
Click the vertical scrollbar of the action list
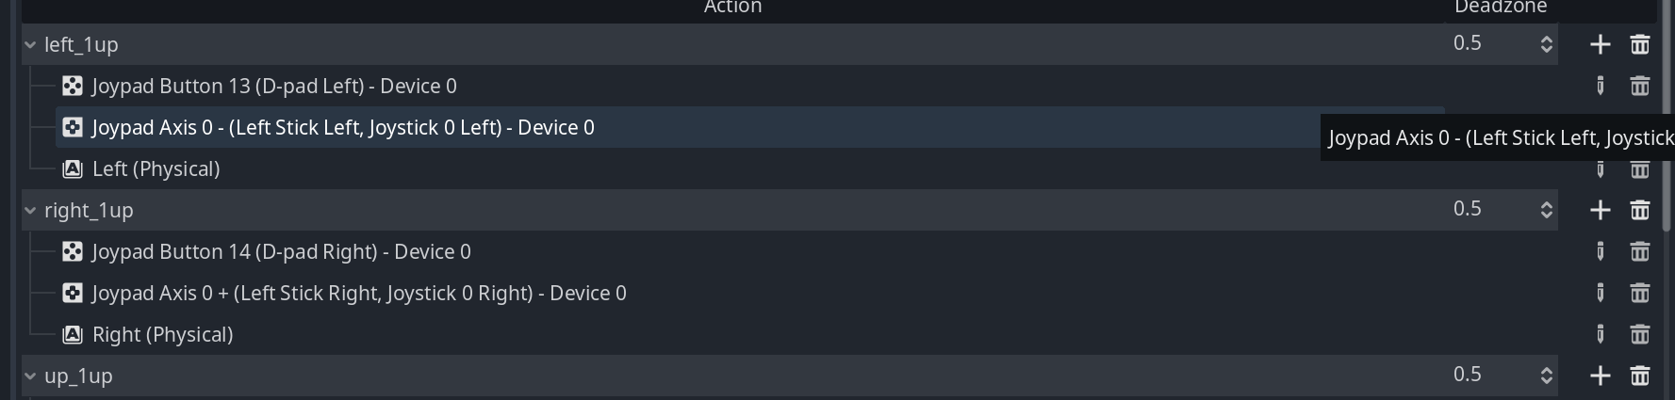coord(1666,113)
